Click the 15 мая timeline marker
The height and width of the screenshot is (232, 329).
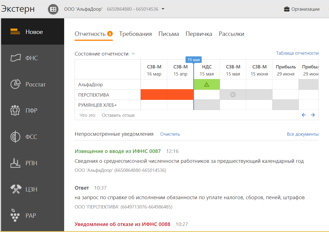[x=194, y=60]
